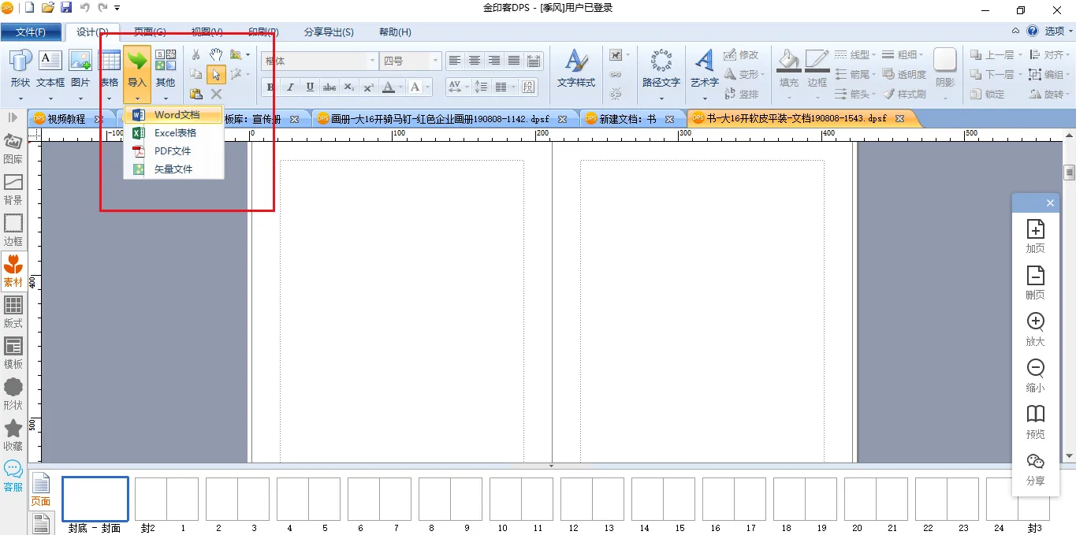This screenshot has width=1076, height=535.
Task: Expand the 形状 shape dropdown arrow
Action: (20, 99)
